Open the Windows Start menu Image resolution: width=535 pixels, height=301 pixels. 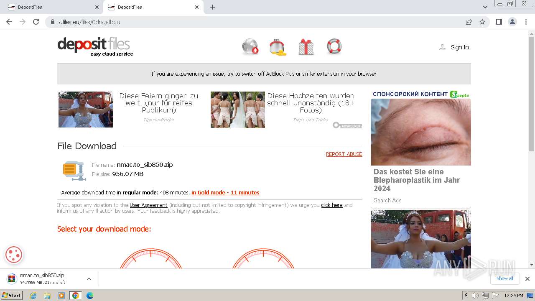click(x=12, y=296)
